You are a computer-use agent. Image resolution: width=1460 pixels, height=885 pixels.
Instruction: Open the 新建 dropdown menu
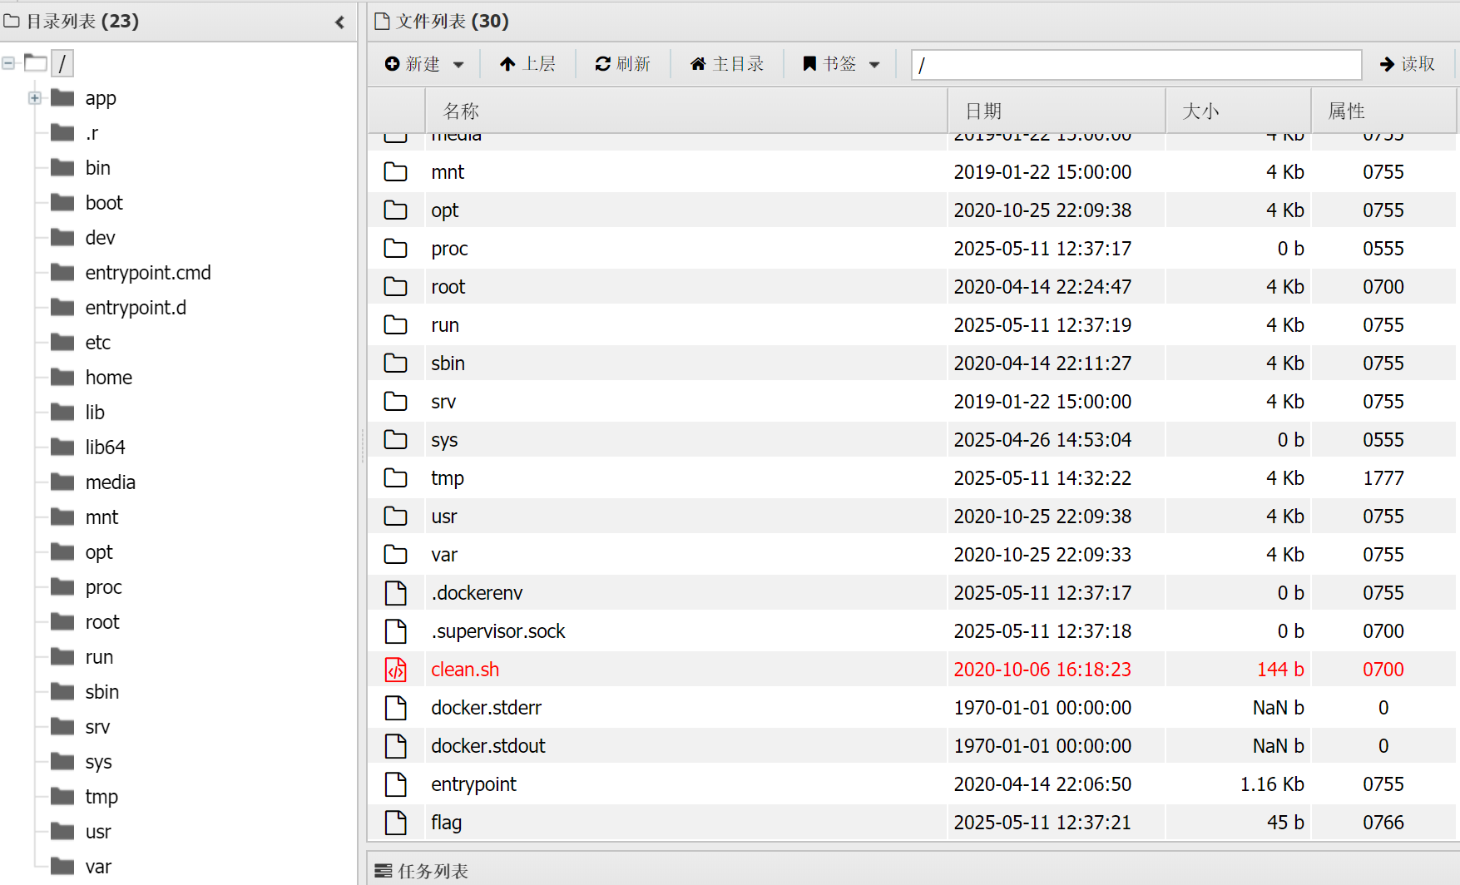pos(424,64)
